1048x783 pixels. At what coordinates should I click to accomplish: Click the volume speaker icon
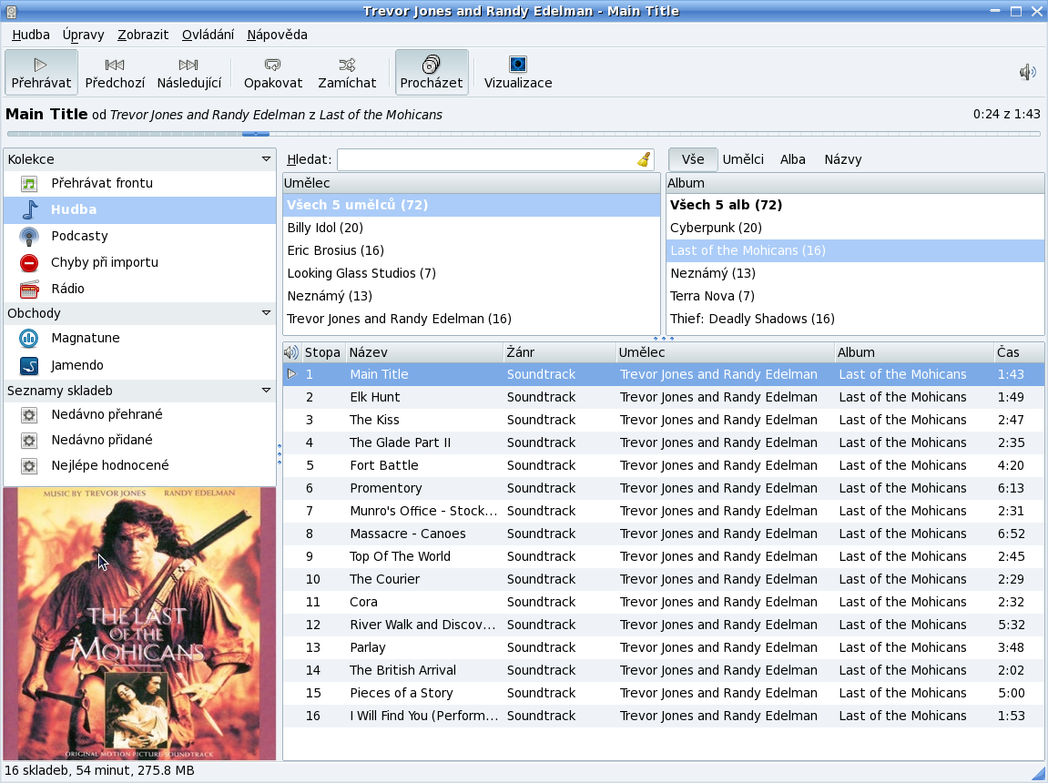click(x=1027, y=73)
